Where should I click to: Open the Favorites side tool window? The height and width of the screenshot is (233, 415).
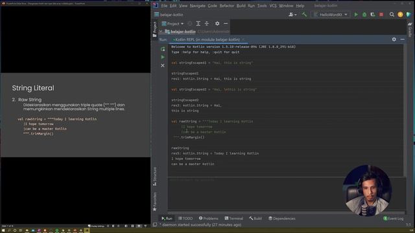pyautogui.click(x=155, y=201)
